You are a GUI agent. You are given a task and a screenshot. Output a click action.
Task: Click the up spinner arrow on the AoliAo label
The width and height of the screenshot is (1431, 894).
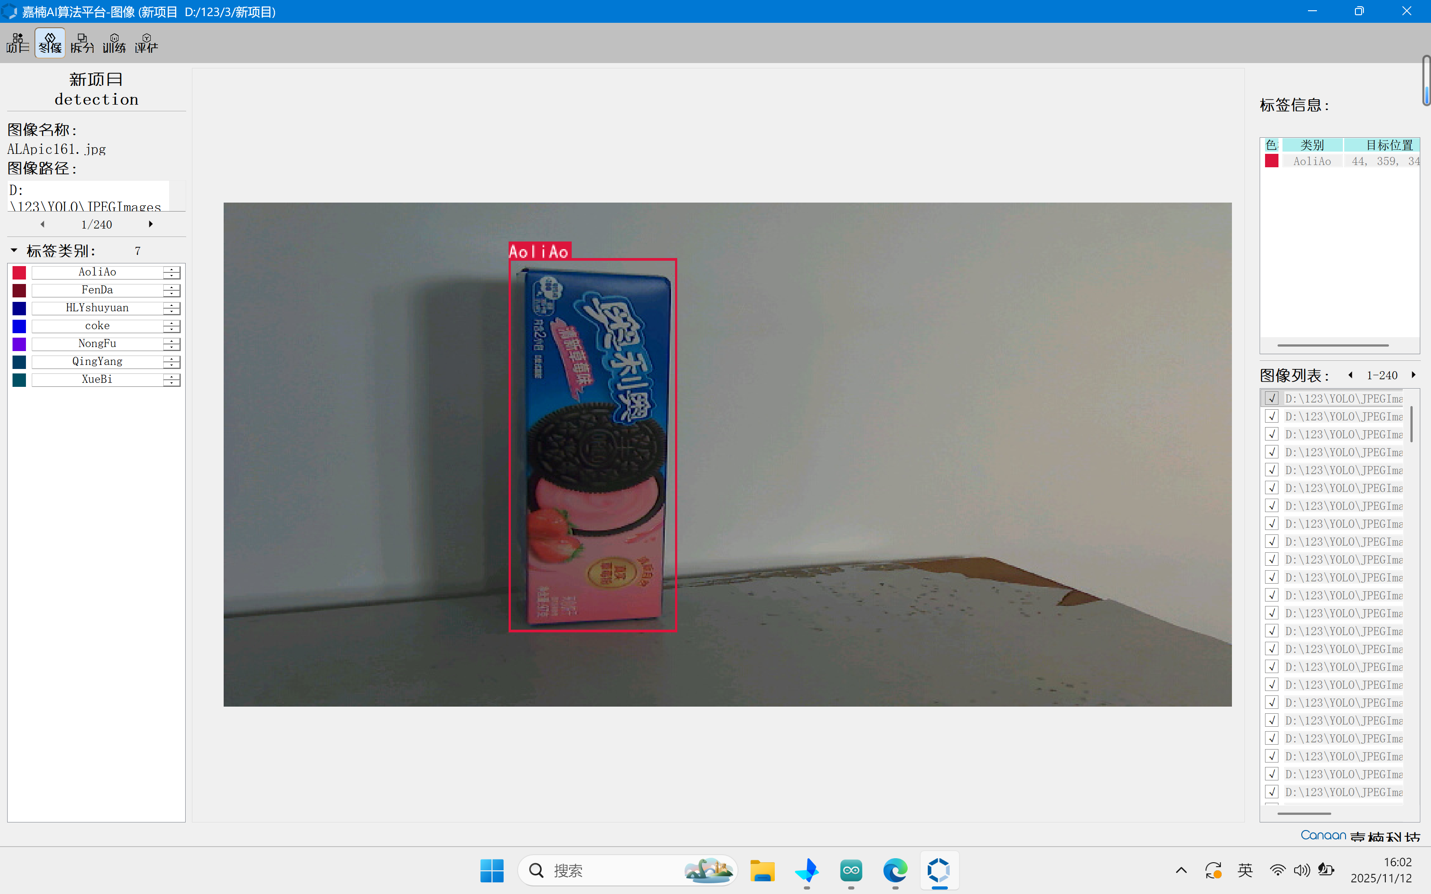[171, 269]
